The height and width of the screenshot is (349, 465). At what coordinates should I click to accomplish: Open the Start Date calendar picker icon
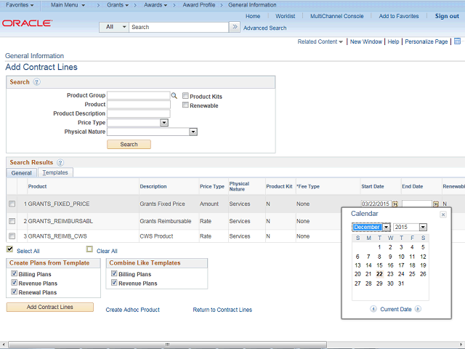click(395, 204)
